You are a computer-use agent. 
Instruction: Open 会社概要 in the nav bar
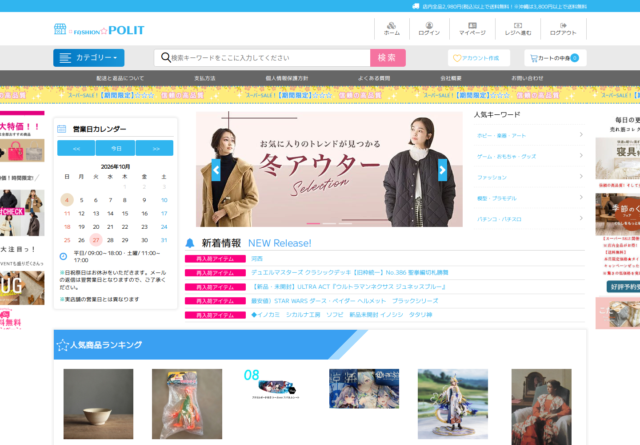point(451,78)
